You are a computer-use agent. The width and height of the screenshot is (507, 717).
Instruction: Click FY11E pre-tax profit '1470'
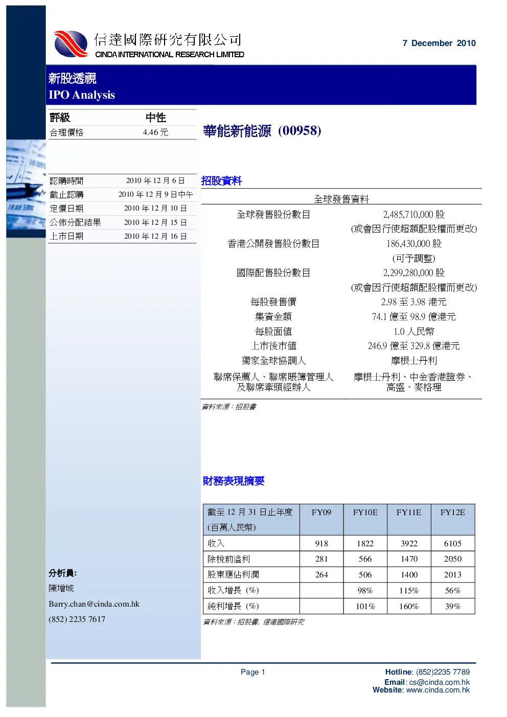(409, 559)
